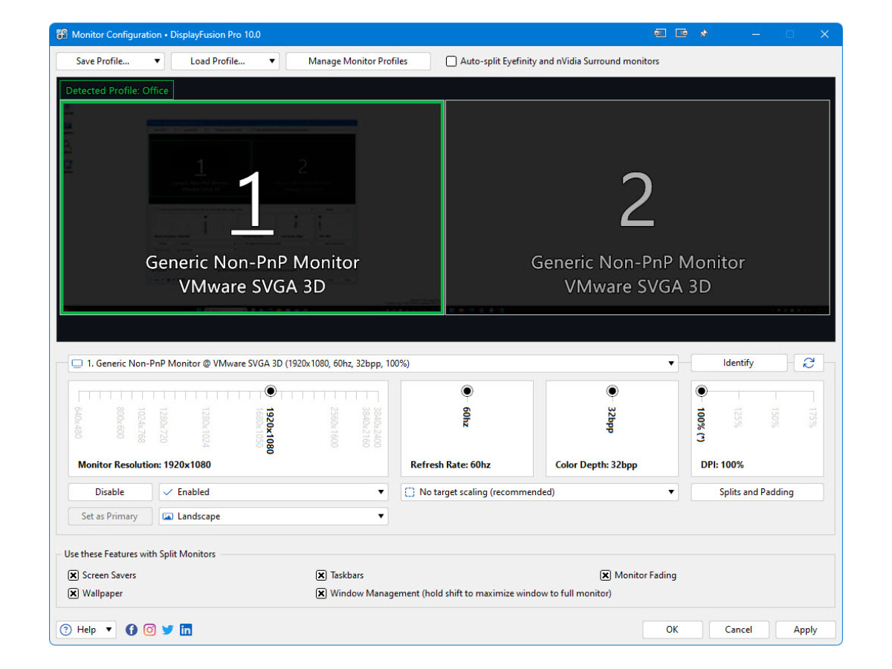This screenshot has width=892, height=669.
Task: Open the Instagram icon link
Action: (149, 630)
